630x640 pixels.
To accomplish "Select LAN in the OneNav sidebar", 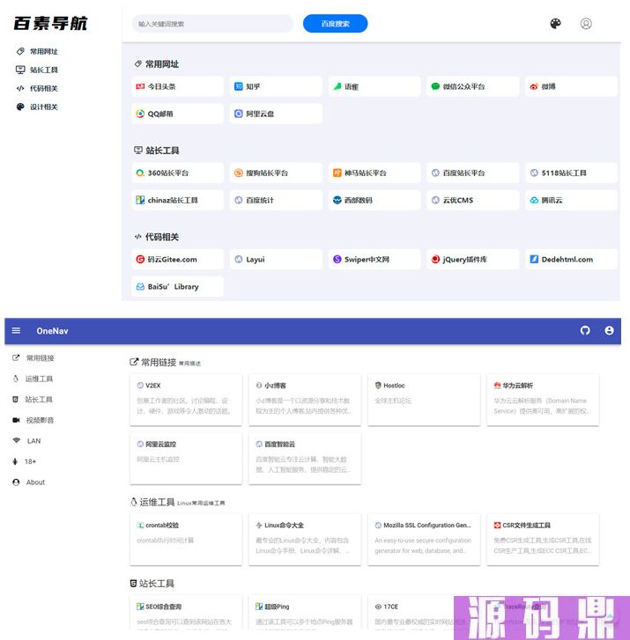I will 26,441.
